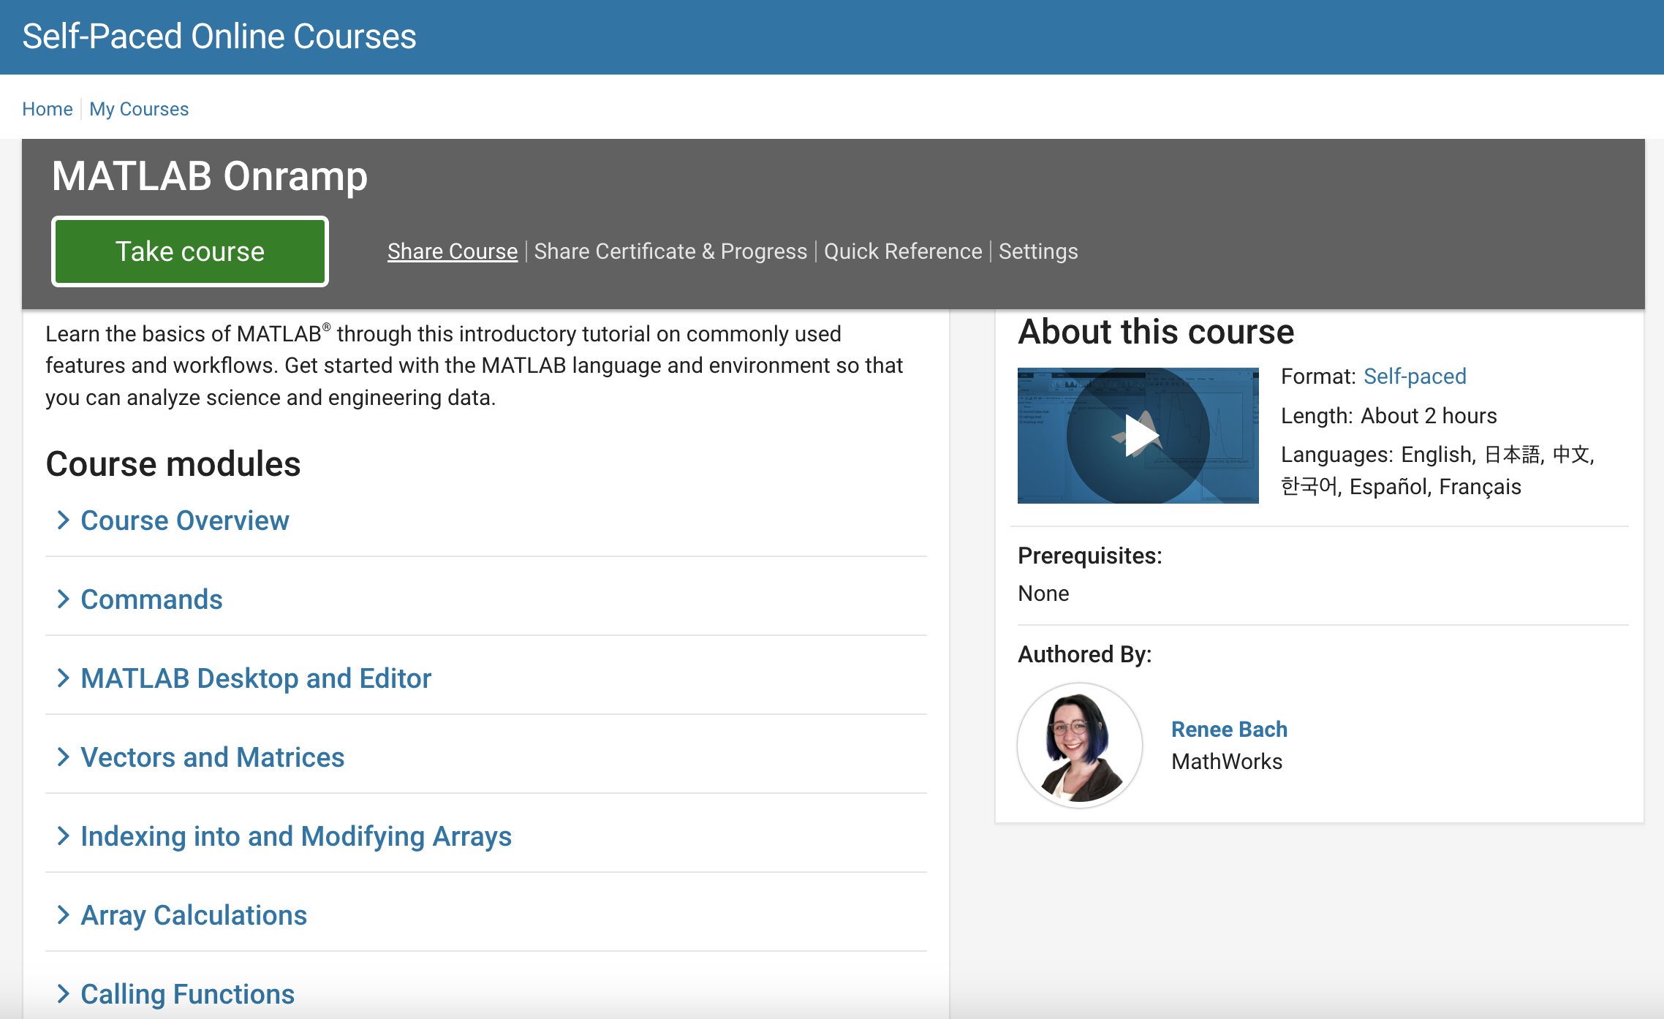Click the "Languages:" label text
This screenshot has width=1664, height=1019.
pyautogui.click(x=1337, y=455)
